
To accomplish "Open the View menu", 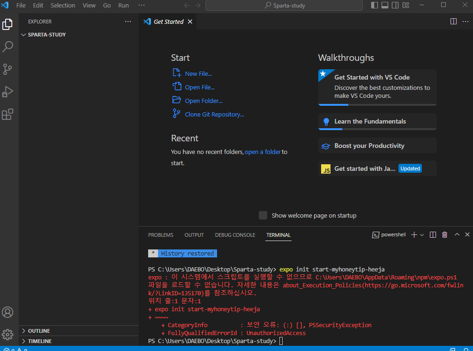I will pos(89,6).
